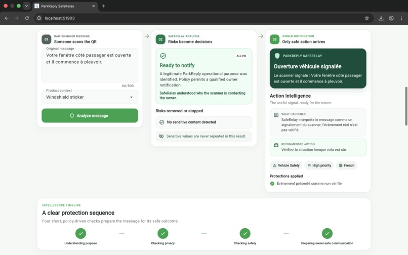The width and height of the screenshot is (408, 255).
Task: Select the ParkReply SafeRelay browser tab
Action: 65,6
